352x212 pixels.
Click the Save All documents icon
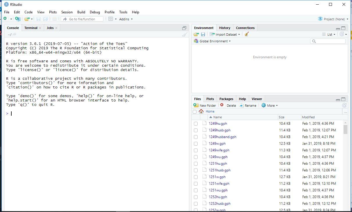46,19
